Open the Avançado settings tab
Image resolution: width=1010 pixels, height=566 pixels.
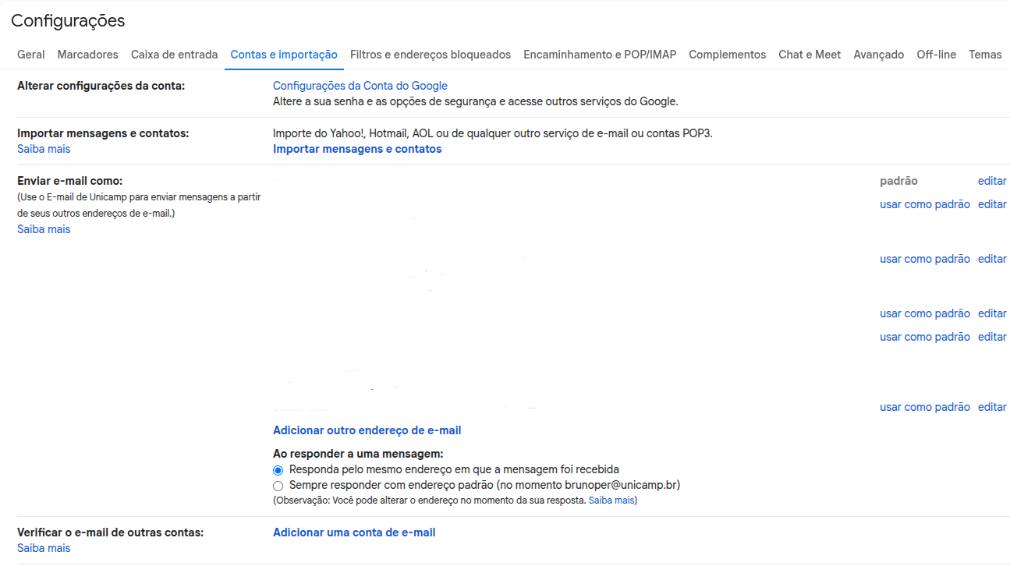pyautogui.click(x=878, y=55)
